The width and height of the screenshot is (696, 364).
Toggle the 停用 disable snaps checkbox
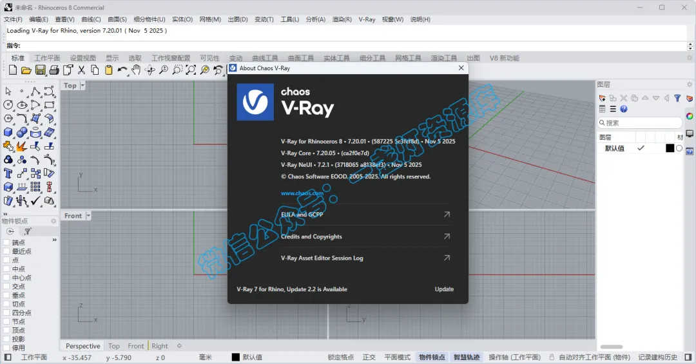coord(6,348)
